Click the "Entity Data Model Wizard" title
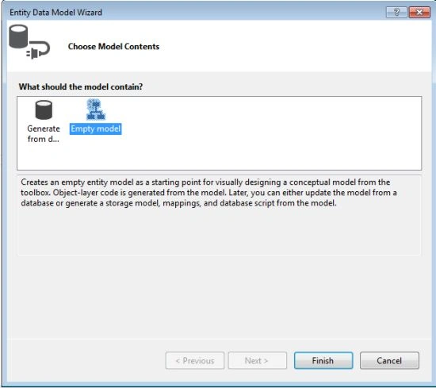The image size is (436, 388). point(55,13)
